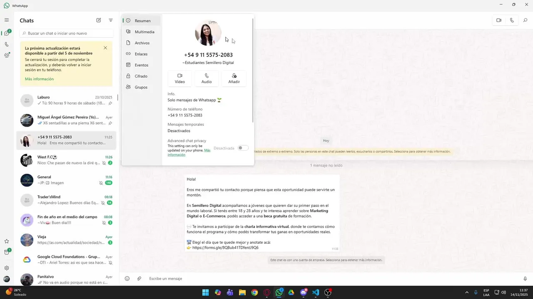Click the chat search input field

pos(67,33)
